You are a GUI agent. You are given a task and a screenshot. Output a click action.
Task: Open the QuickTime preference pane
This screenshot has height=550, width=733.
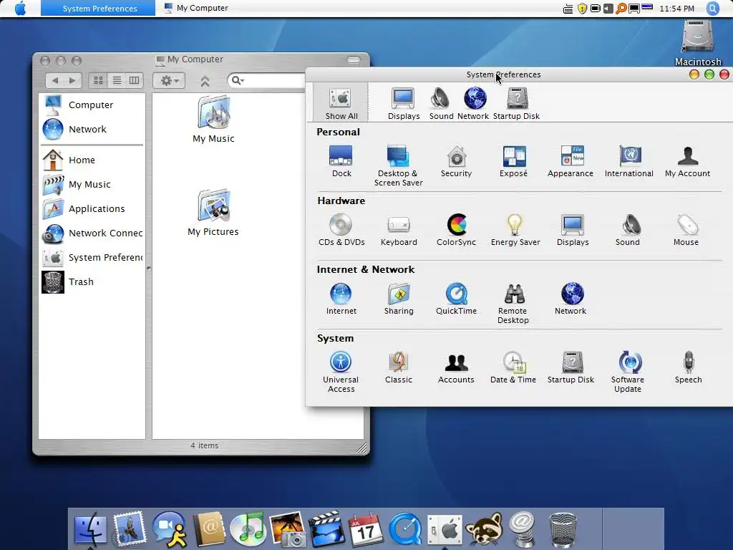pos(456,299)
